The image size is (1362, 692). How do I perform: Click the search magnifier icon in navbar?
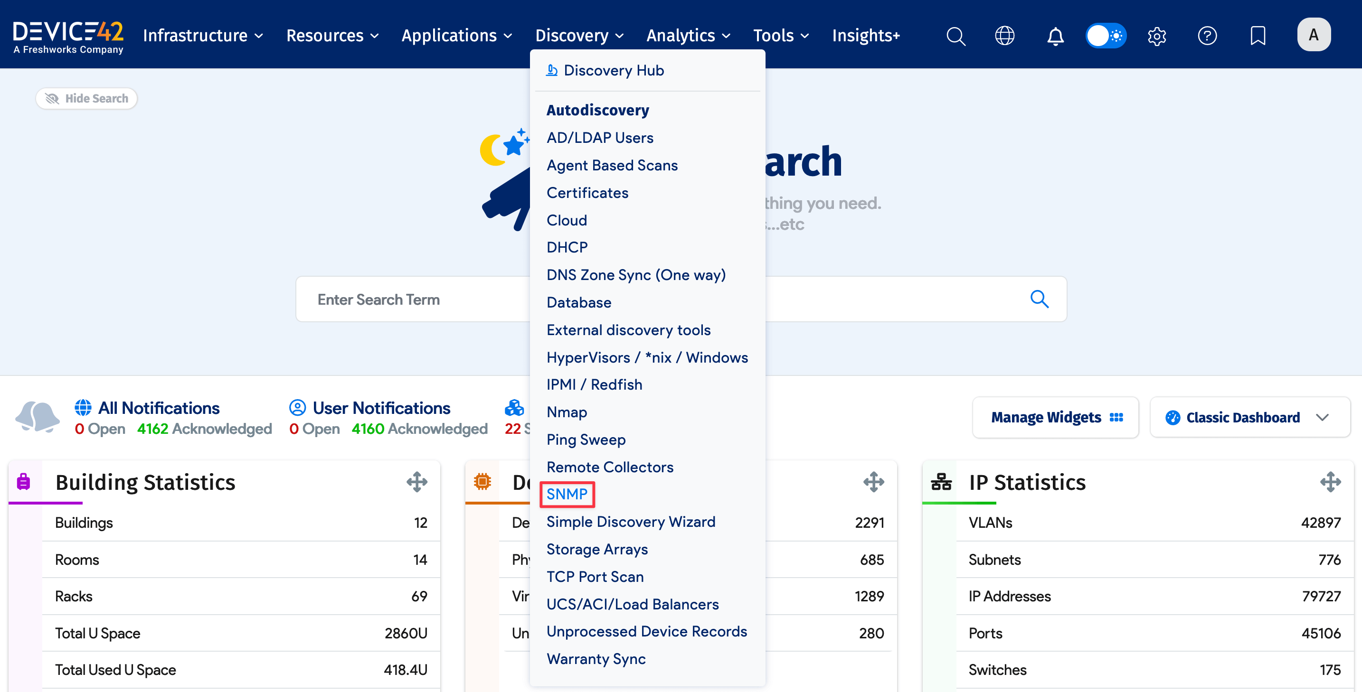(x=955, y=36)
